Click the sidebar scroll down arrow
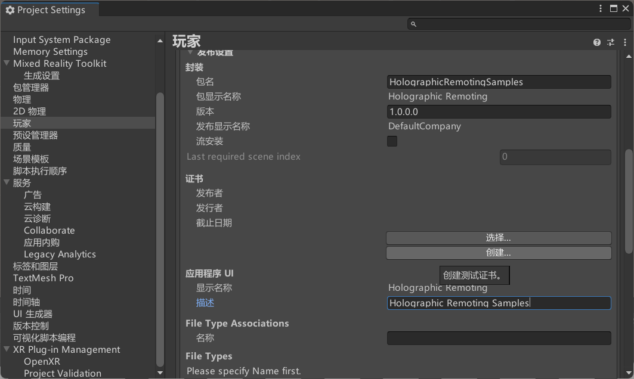The width and height of the screenshot is (634, 379). click(160, 373)
